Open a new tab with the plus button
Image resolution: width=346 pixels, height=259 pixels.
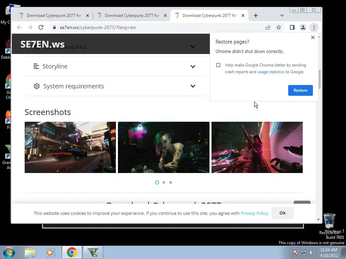[255, 16]
